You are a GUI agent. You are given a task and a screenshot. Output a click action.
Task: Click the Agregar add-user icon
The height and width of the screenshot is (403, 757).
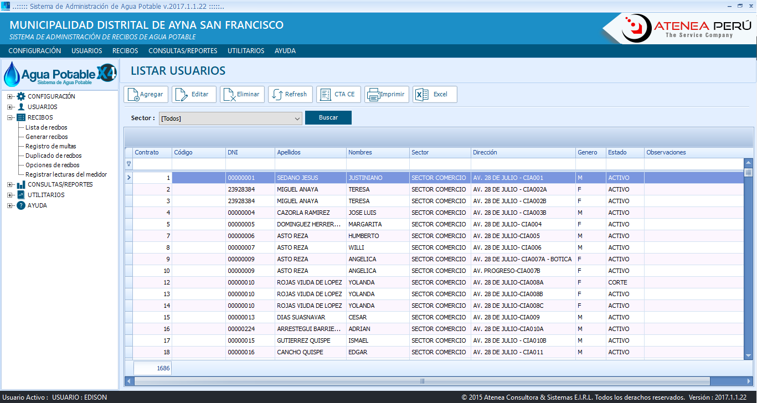133,95
